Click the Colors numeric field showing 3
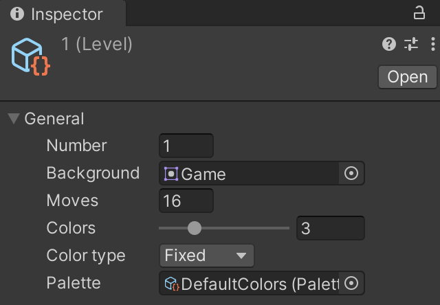 [x=330, y=228]
